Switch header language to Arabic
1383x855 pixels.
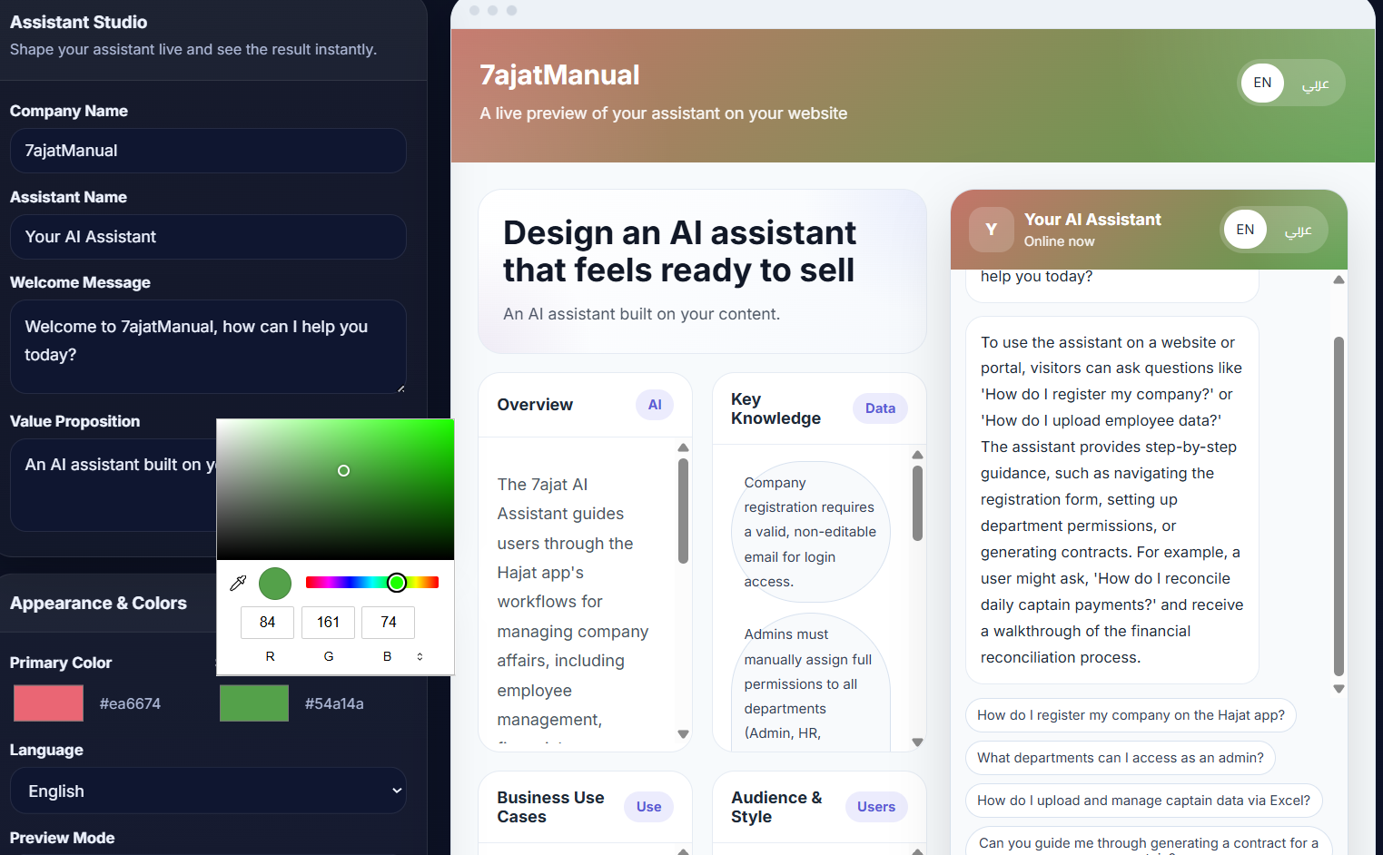1315,84
